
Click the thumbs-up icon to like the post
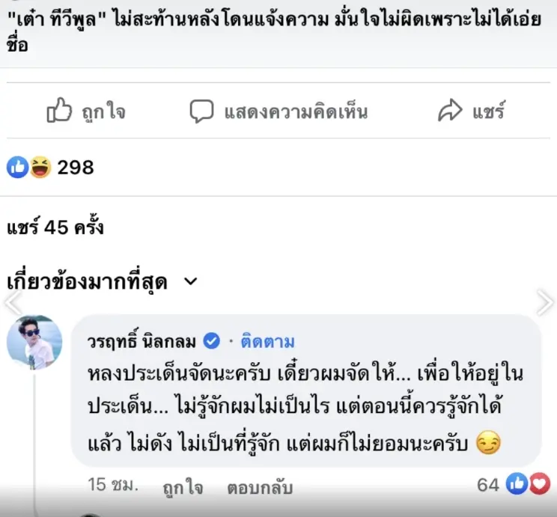(59, 111)
